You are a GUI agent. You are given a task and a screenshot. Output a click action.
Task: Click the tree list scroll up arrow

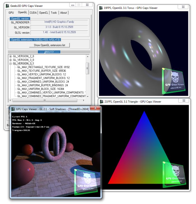click(x=88, y=57)
